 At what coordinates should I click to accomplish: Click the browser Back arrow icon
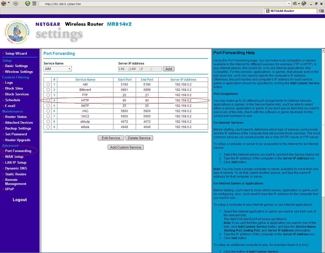[x=3, y=4]
